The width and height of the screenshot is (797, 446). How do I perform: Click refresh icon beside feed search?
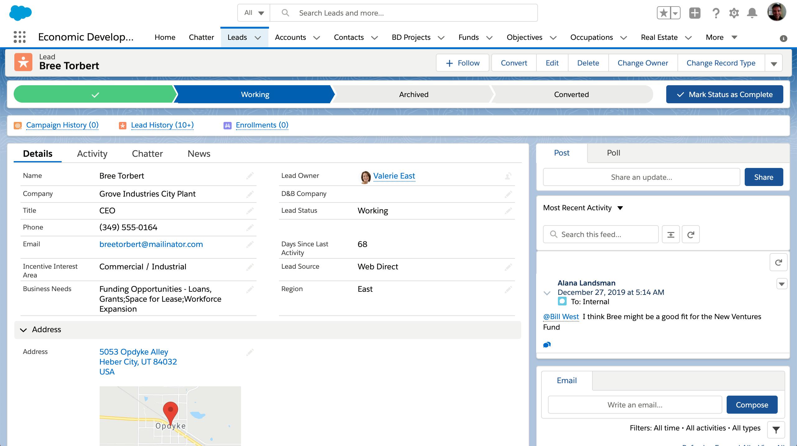(x=691, y=235)
